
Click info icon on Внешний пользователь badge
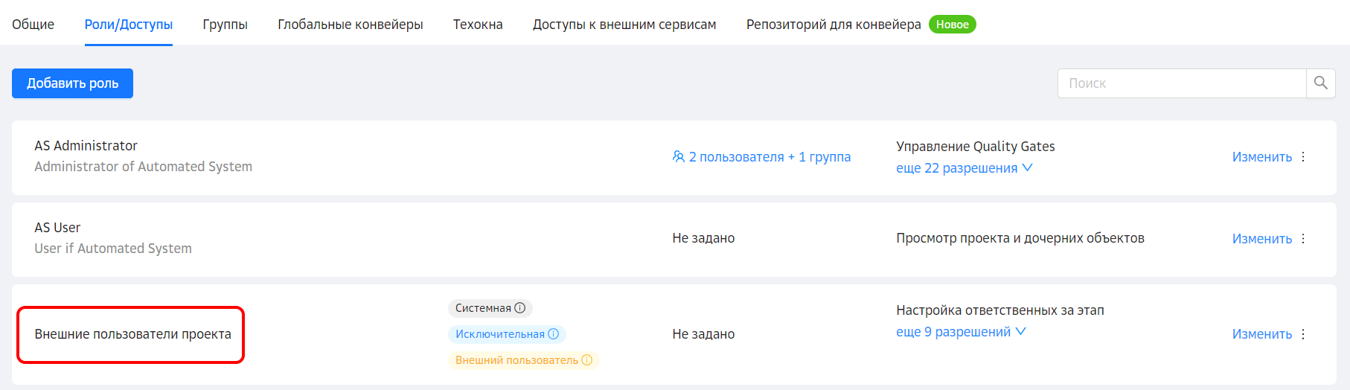click(587, 360)
